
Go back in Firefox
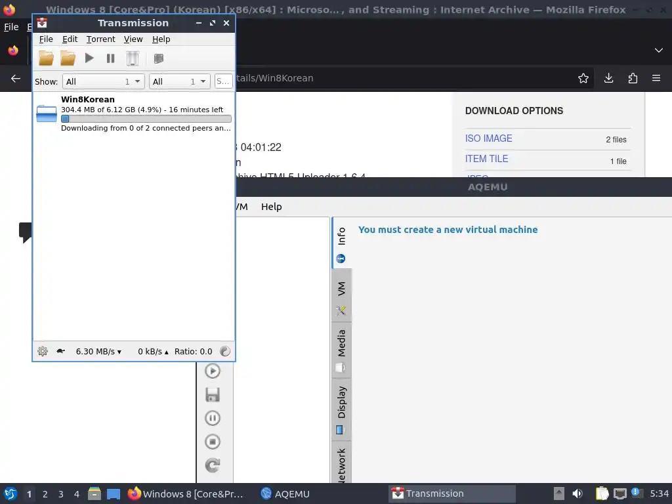pyautogui.click(x=16, y=79)
